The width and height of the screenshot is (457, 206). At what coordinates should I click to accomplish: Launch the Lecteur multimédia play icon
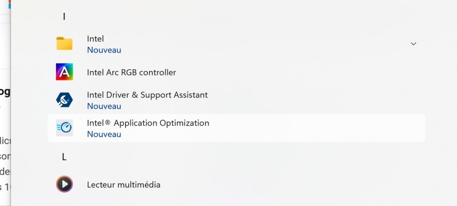point(65,184)
